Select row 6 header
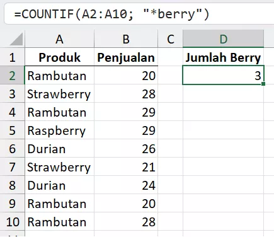This screenshot has height=237, width=274. click(12, 149)
